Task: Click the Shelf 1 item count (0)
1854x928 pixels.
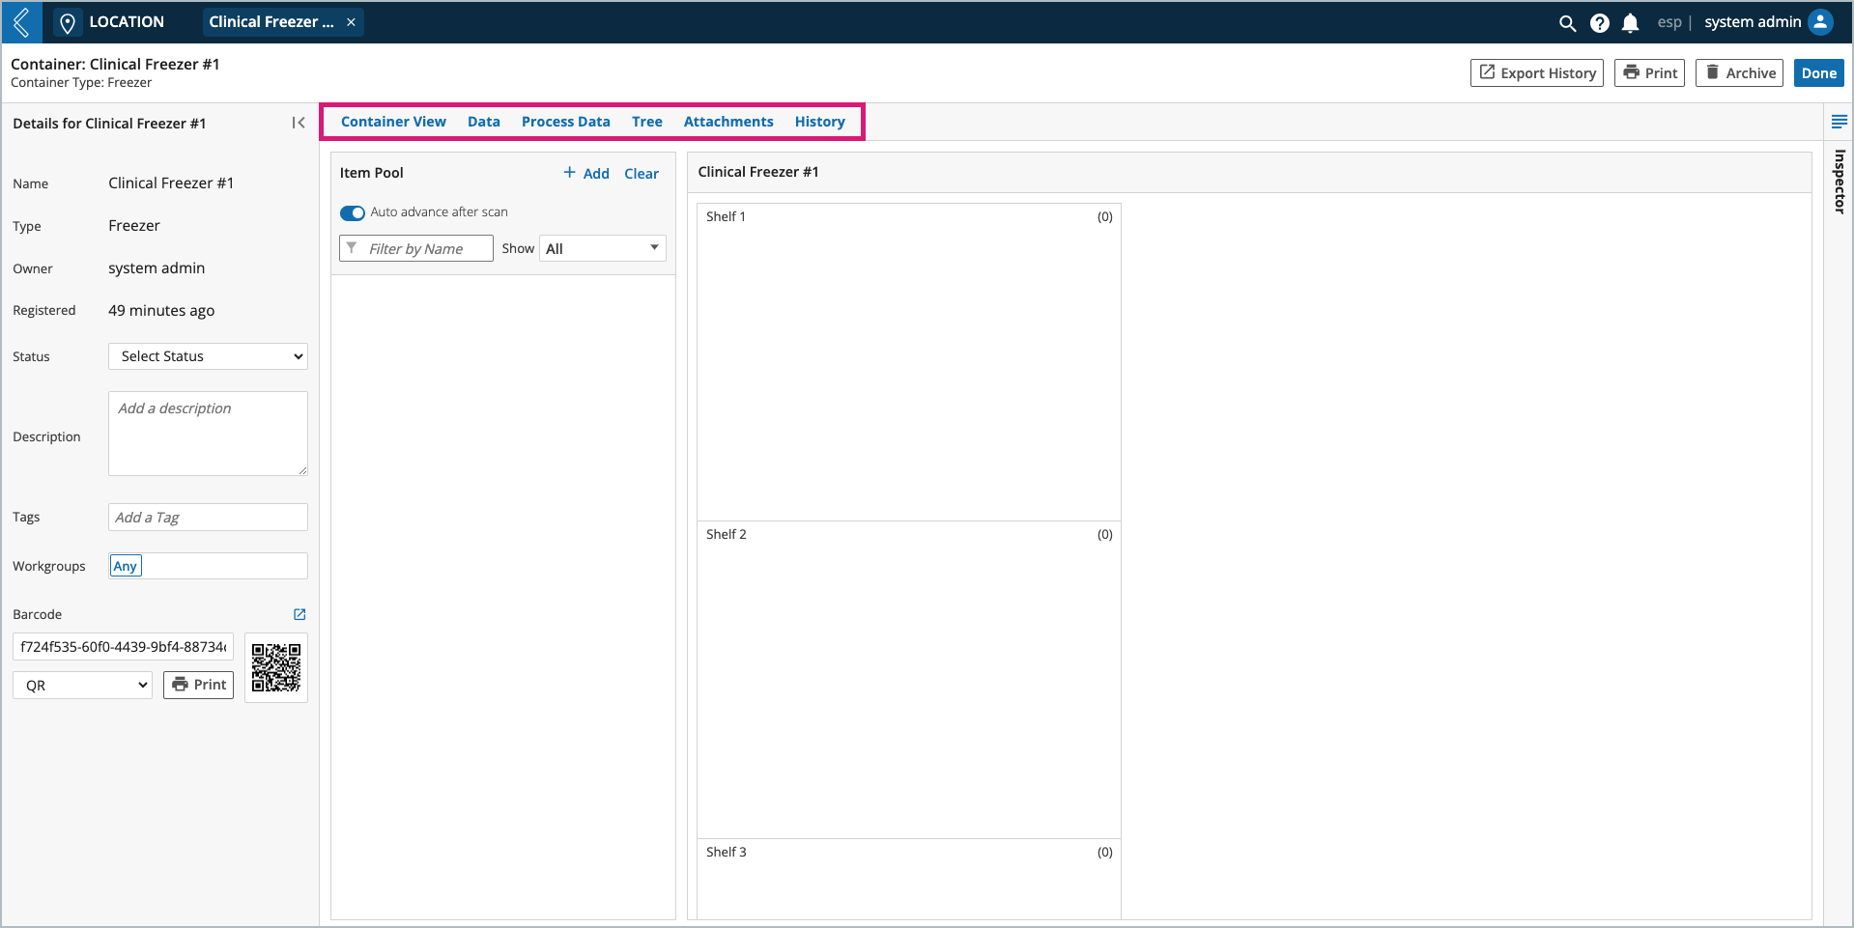Action: point(1105,217)
